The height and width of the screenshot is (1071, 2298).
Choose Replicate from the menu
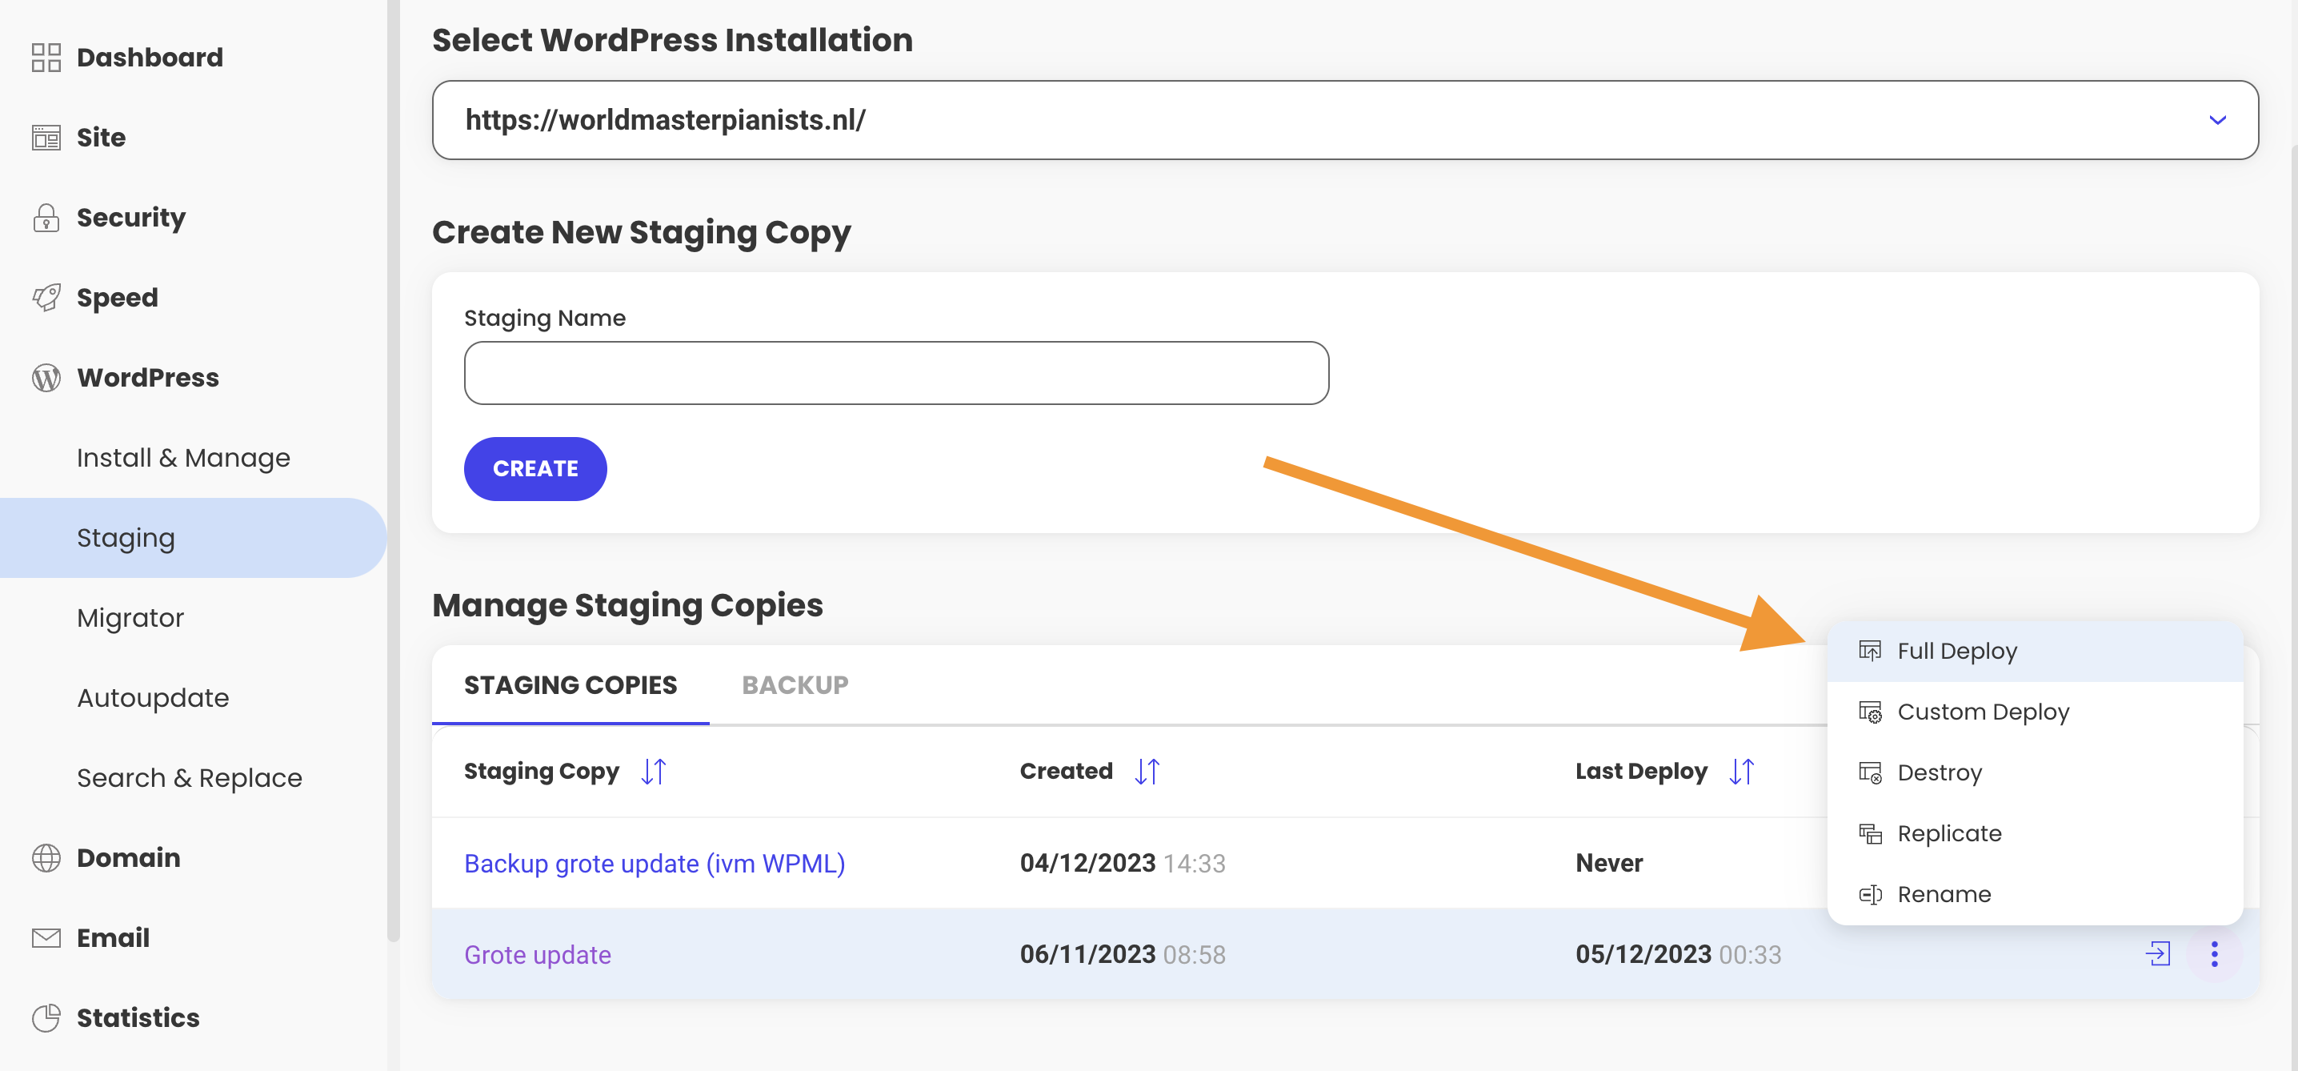pos(2035,833)
